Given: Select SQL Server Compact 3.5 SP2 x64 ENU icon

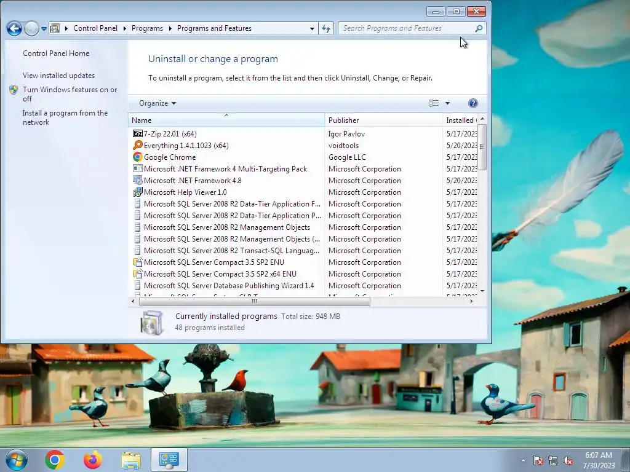Looking at the screenshot, I should coord(137,273).
